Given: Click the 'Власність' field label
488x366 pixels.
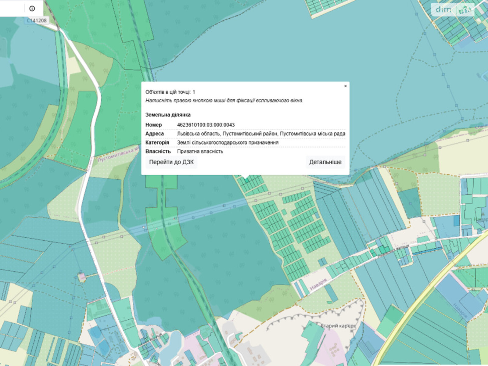Looking at the screenshot, I should point(158,151).
